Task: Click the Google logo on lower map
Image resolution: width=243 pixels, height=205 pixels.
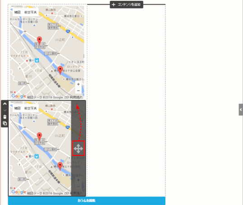Action: 19,192
